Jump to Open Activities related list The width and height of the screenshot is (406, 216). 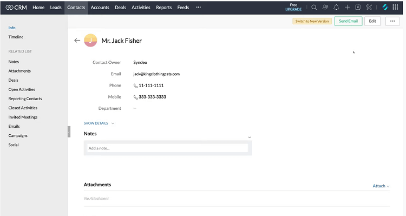click(x=22, y=89)
